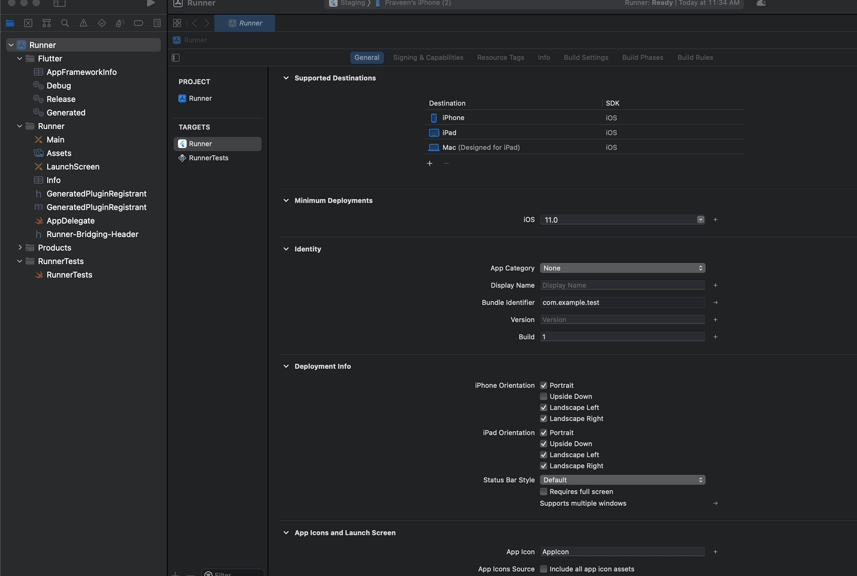Open the Debug navigator icon
This screenshot has width=857, height=576.
120,23
